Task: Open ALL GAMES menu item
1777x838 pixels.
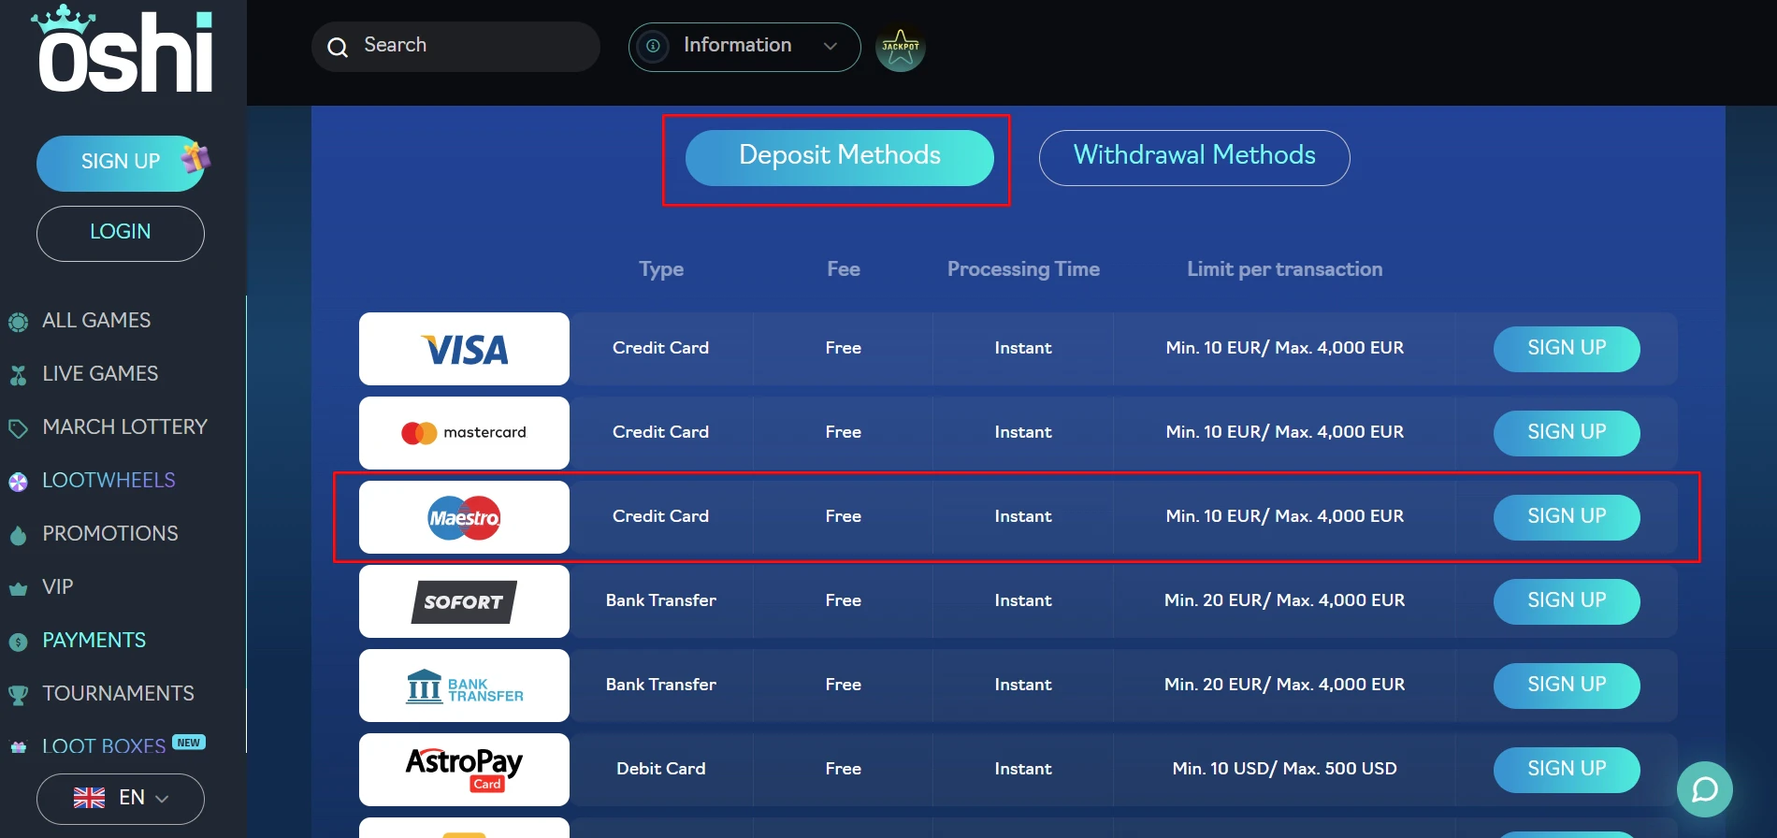Action: click(x=96, y=321)
